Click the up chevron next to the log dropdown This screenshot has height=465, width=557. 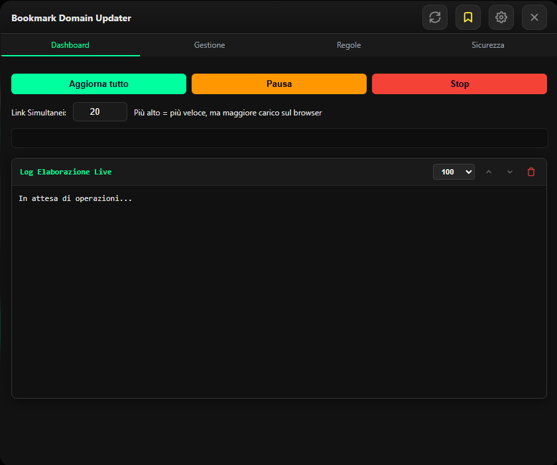point(489,172)
